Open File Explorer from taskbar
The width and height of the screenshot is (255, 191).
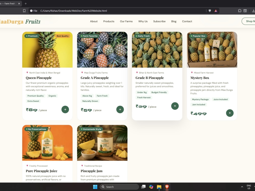click(x=159, y=187)
